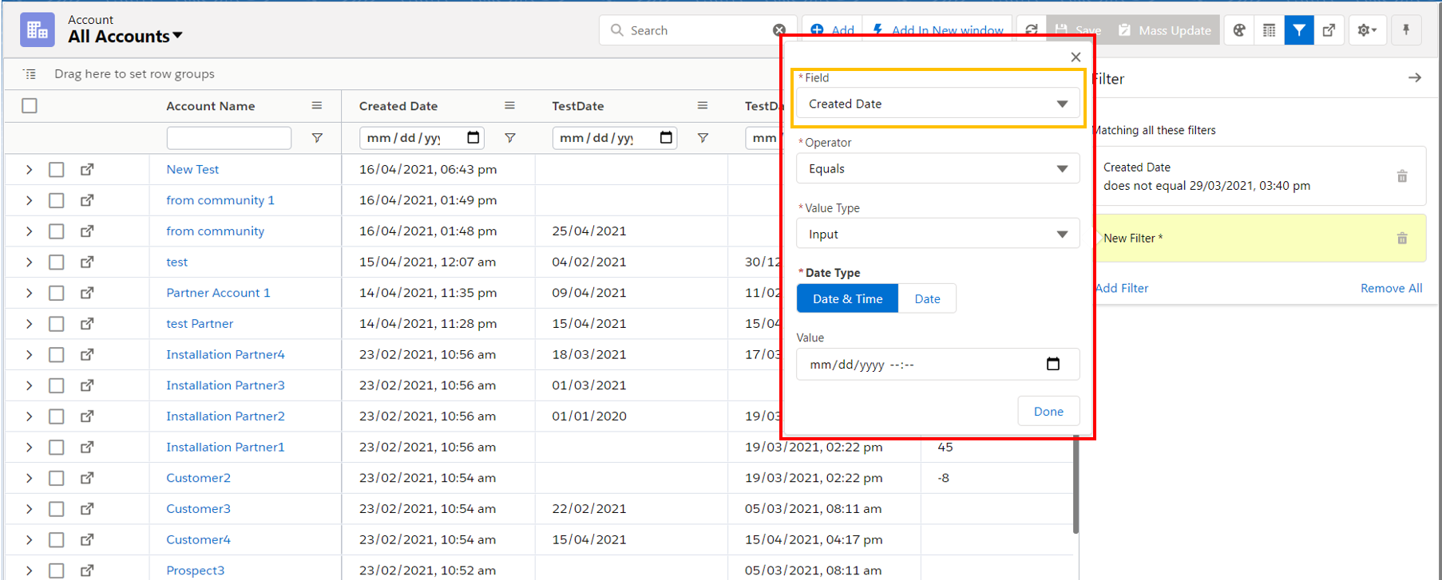Click the funnel icon under Account Name column
Screen dimensions: 1442x580
(x=317, y=138)
